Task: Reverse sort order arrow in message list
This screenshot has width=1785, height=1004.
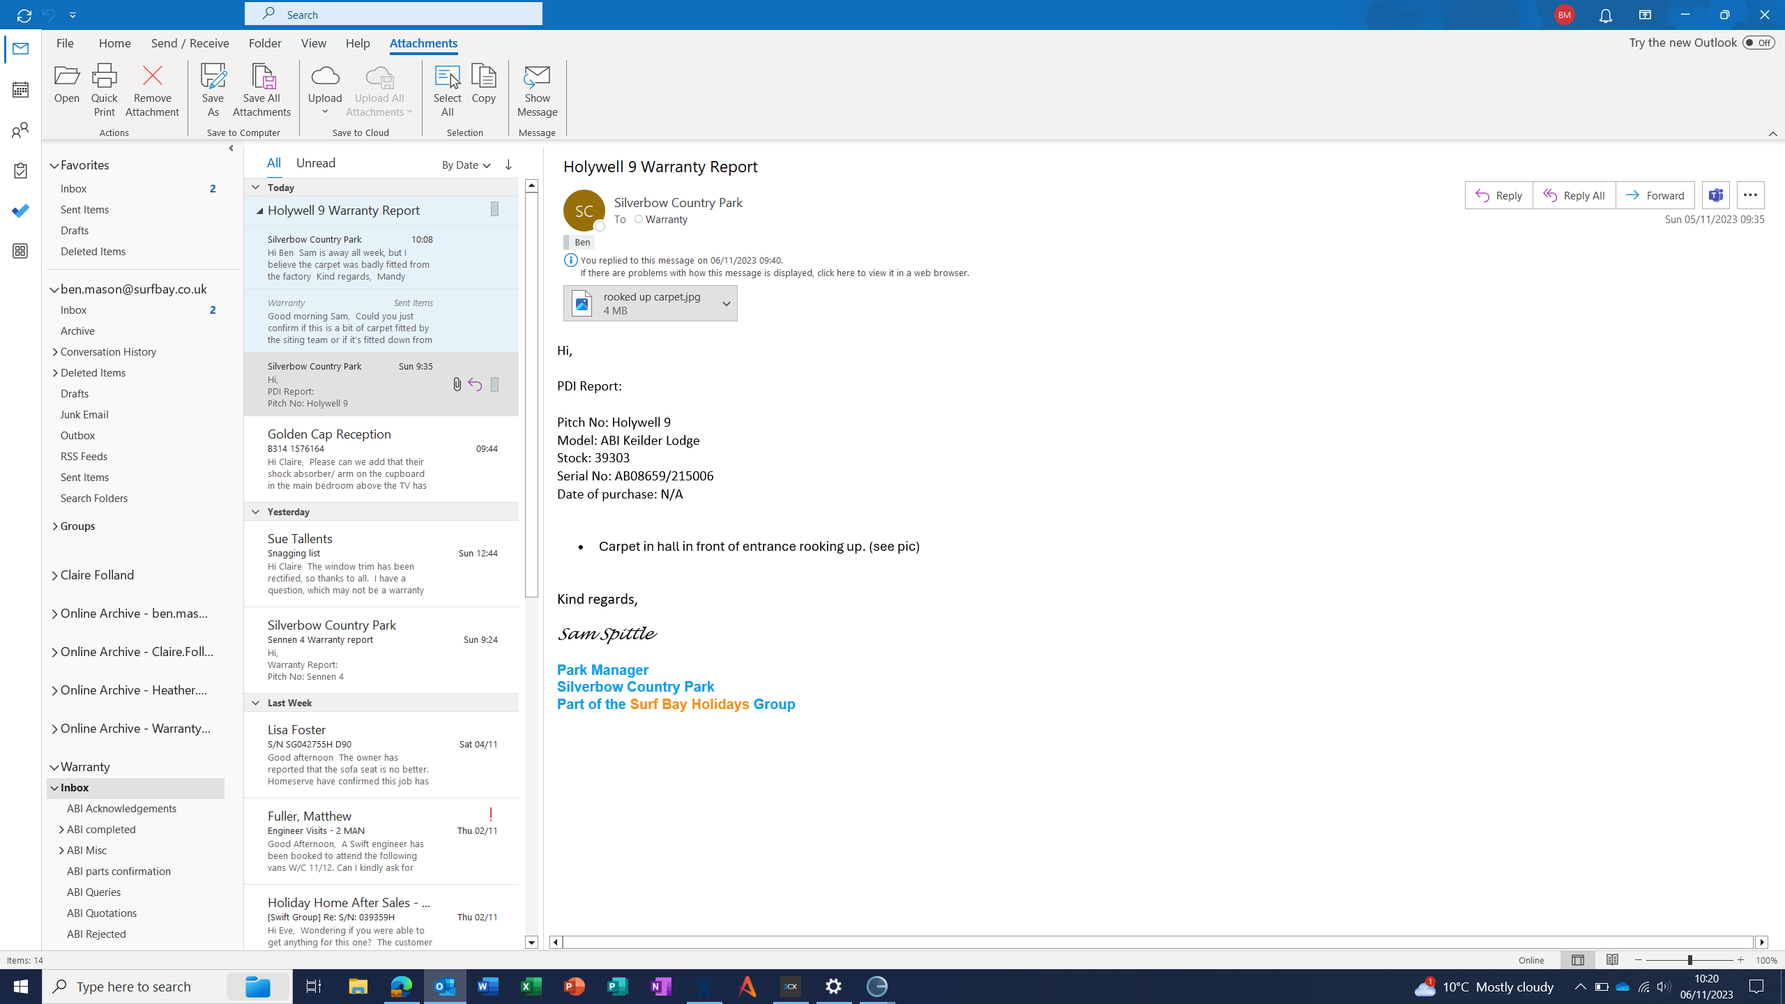Action: pyautogui.click(x=508, y=165)
